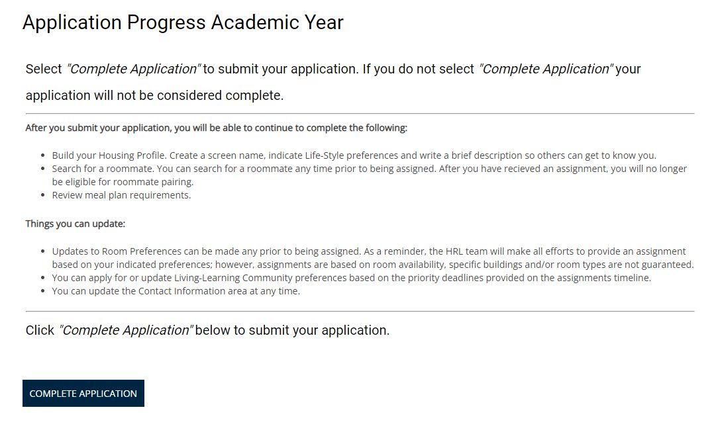The image size is (718, 428).
Task: Select the "Build your Housing Profile" bullet item
Action: coord(354,155)
